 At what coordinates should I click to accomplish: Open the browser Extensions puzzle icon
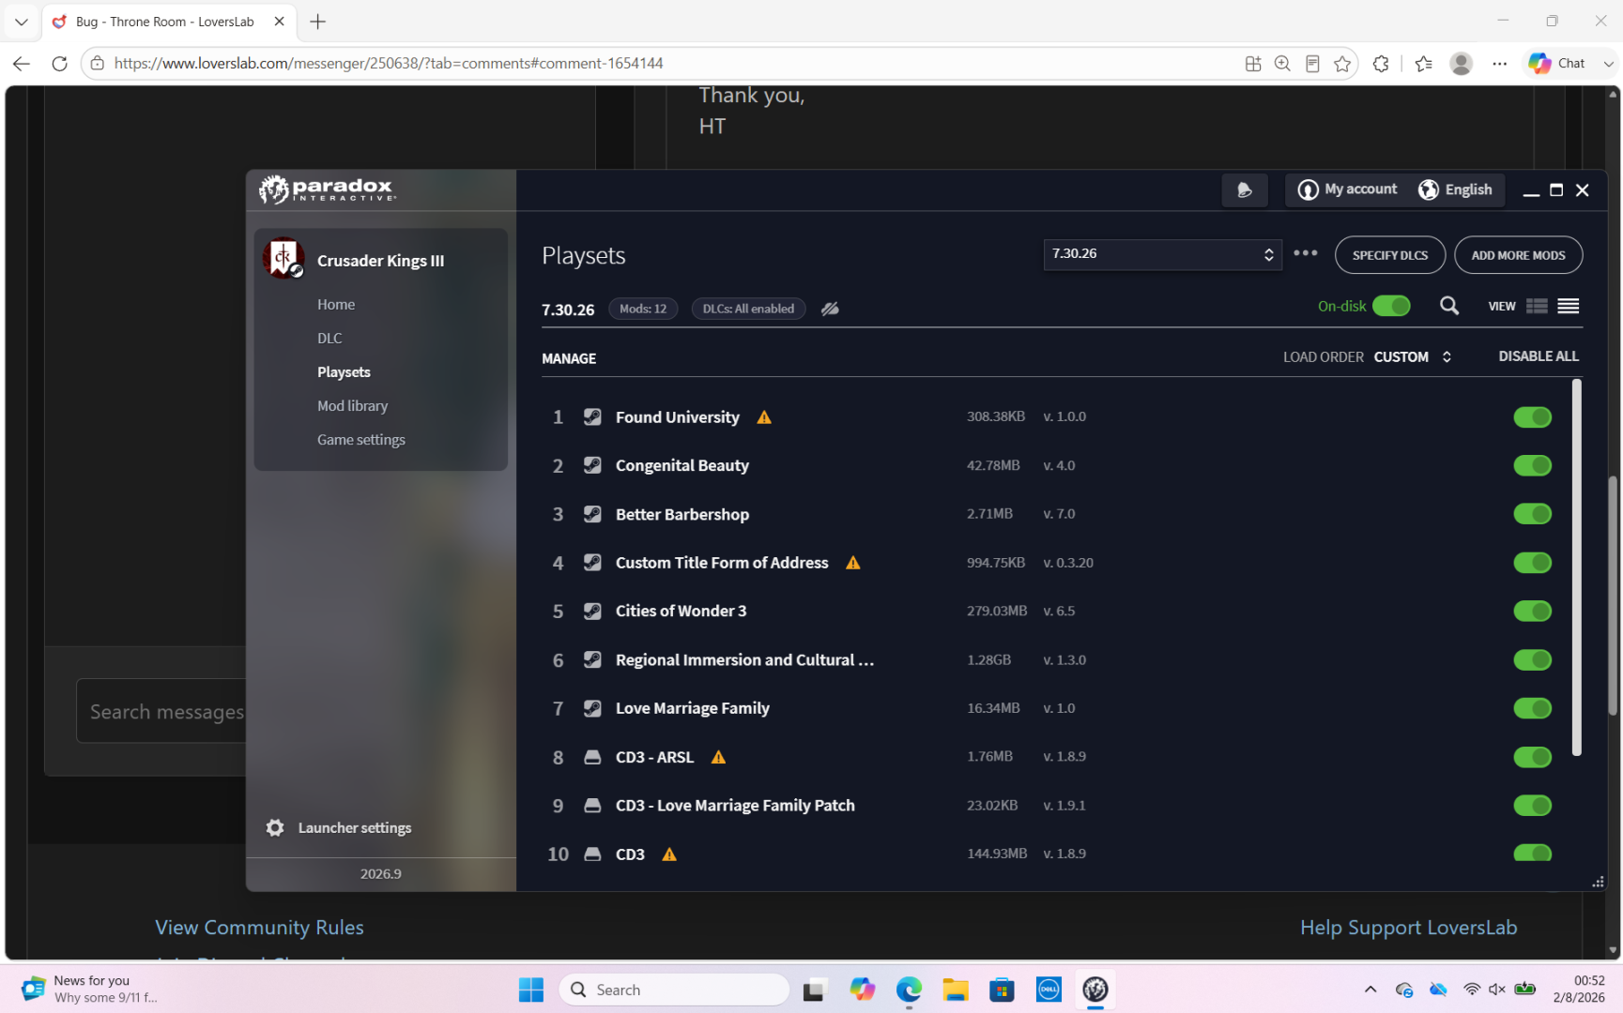pyautogui.click(x=1381, y=64)
